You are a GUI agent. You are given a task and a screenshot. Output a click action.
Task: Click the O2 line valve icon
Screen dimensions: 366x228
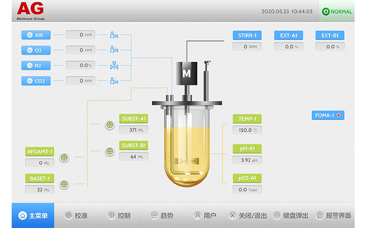pyautogui.click(x=114, y=50)
